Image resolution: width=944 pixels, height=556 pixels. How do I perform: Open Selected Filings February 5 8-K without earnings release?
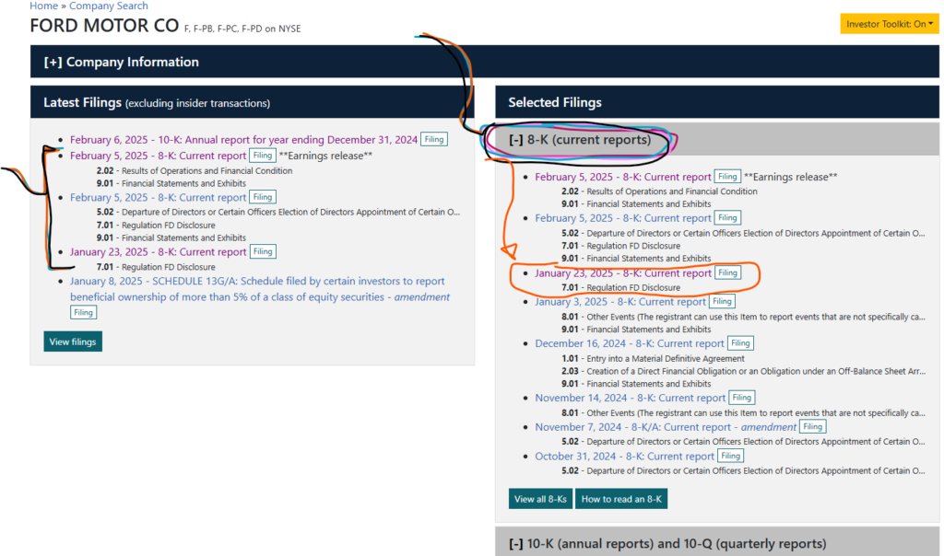pos(623,218)
